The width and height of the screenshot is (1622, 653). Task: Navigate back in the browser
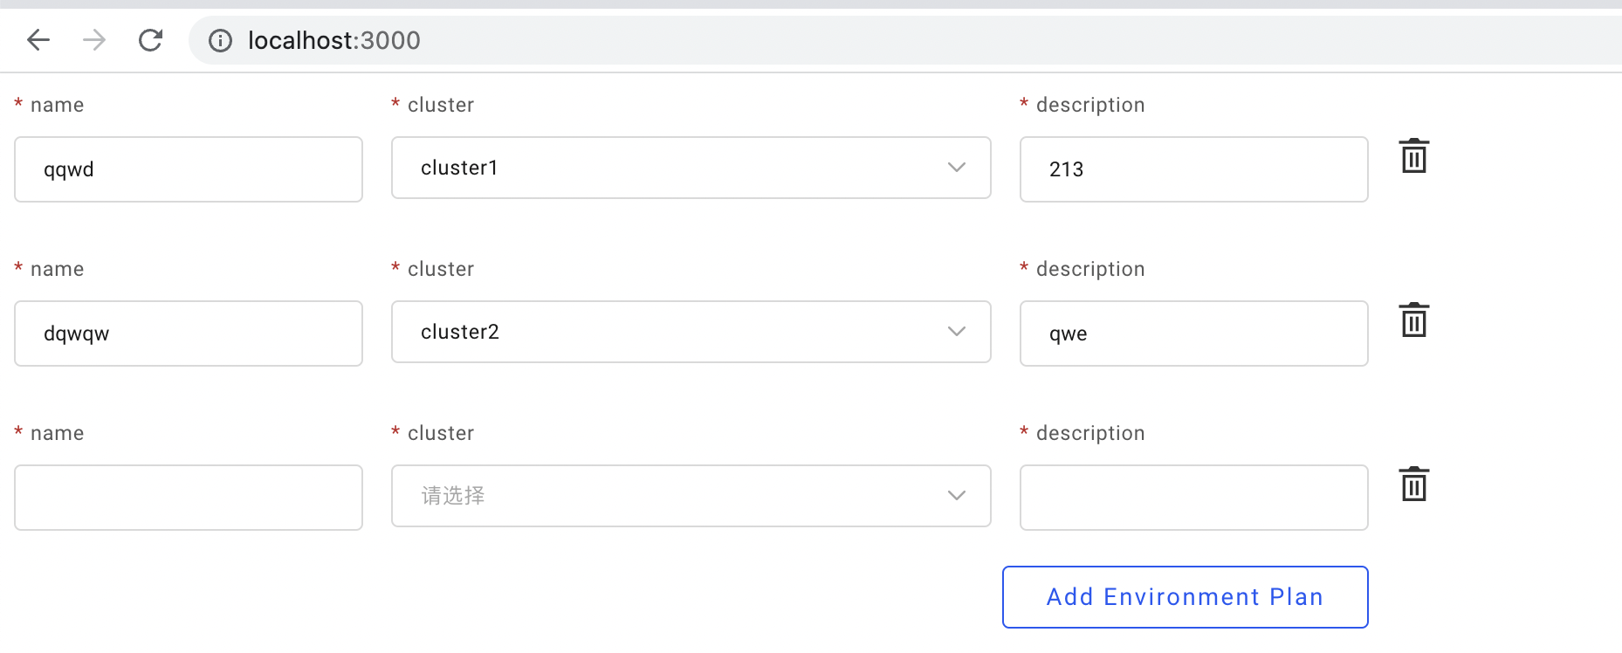(38, 39)
